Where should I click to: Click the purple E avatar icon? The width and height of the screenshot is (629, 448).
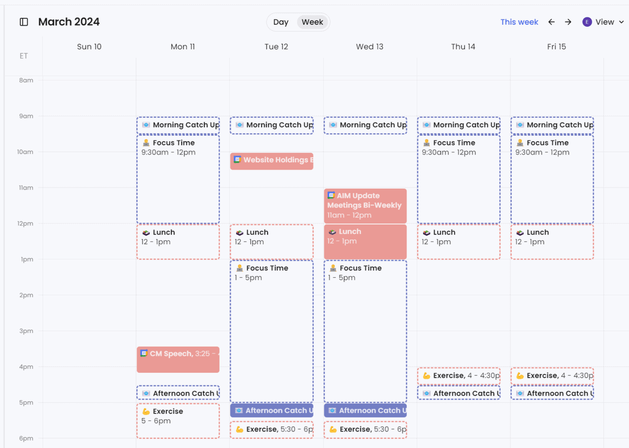tap(587, 22)
